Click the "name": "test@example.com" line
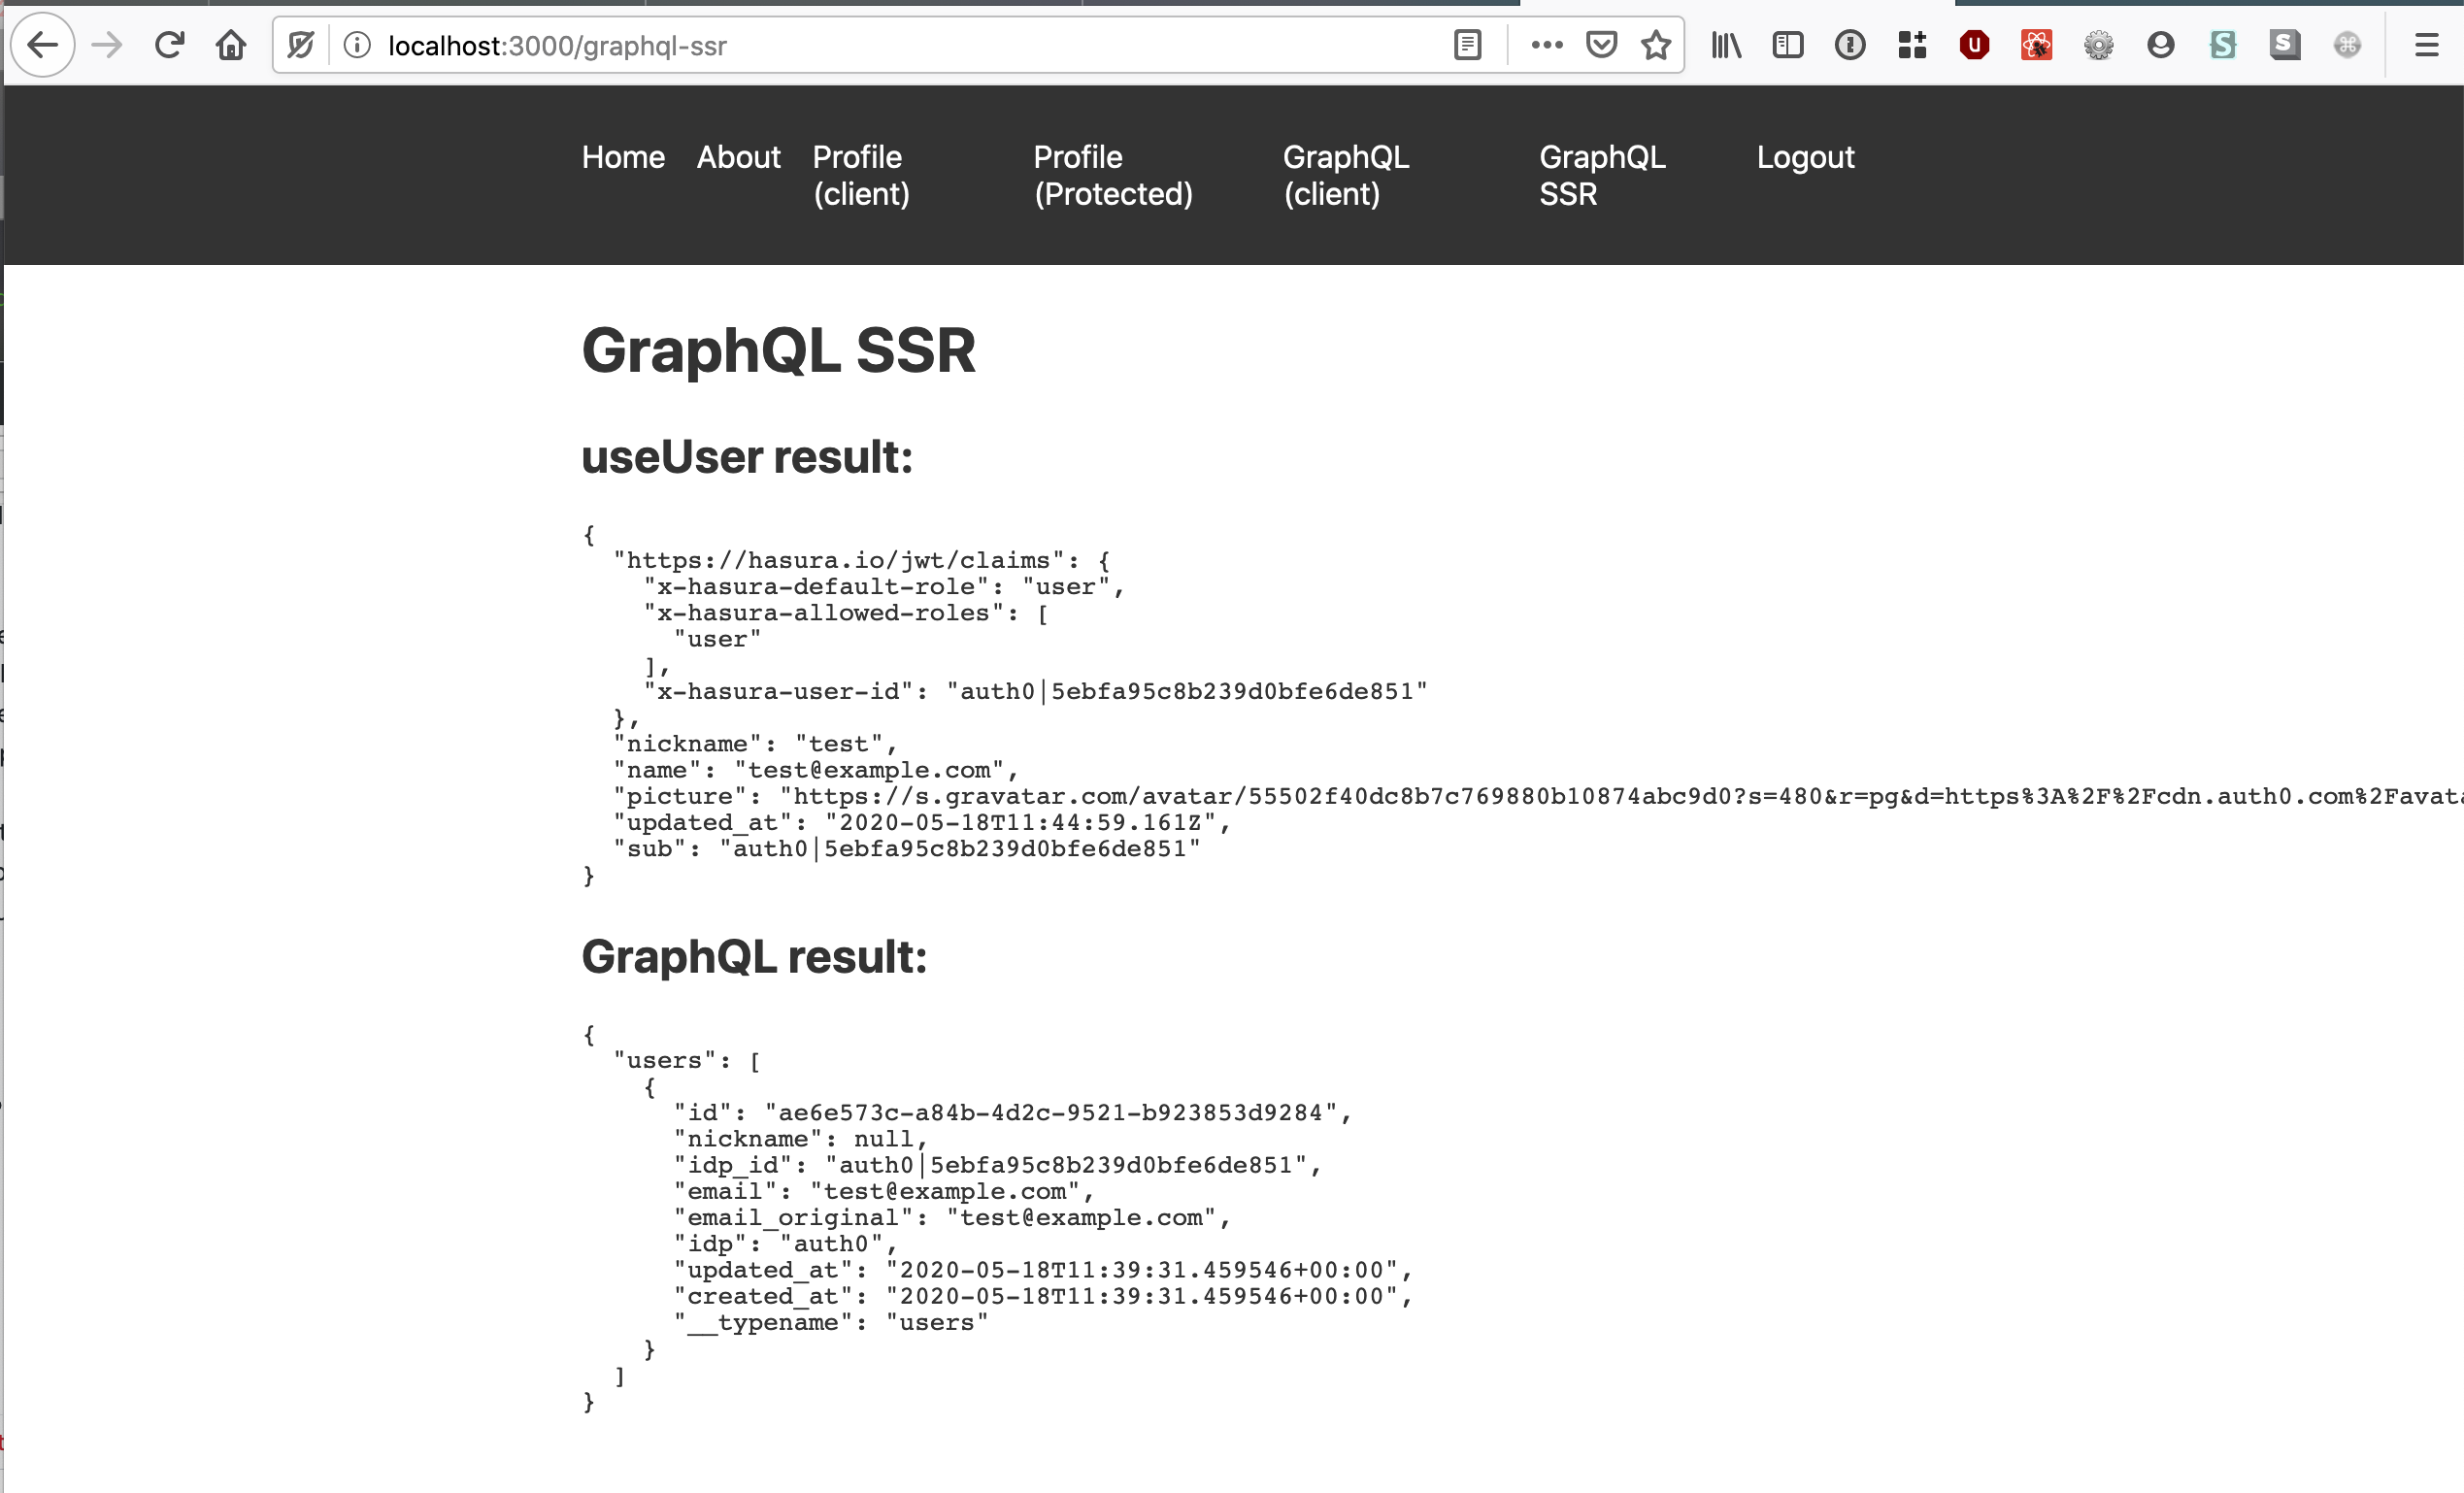 click(x=816, y=770)
